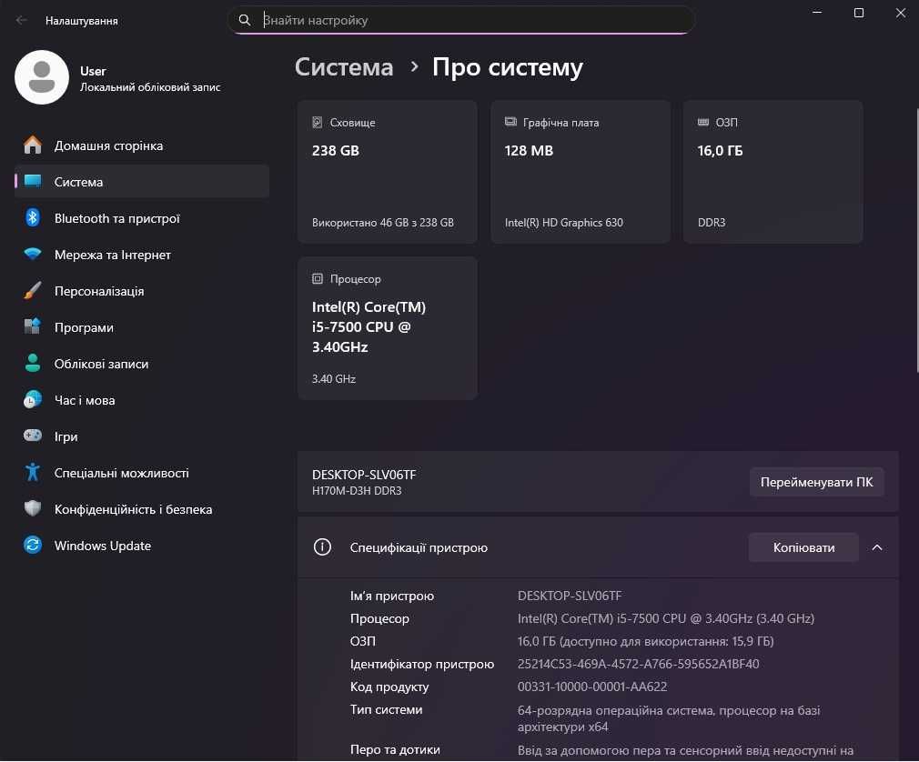
Task: Open the Програми label
Action: [x=84, y=326]
